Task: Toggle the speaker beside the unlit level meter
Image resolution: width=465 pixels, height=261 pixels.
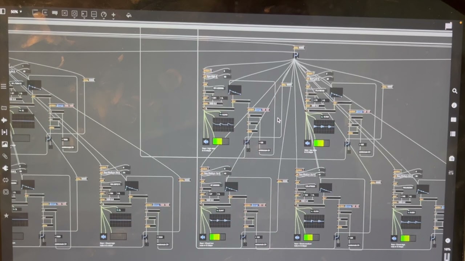Action: 104,237
